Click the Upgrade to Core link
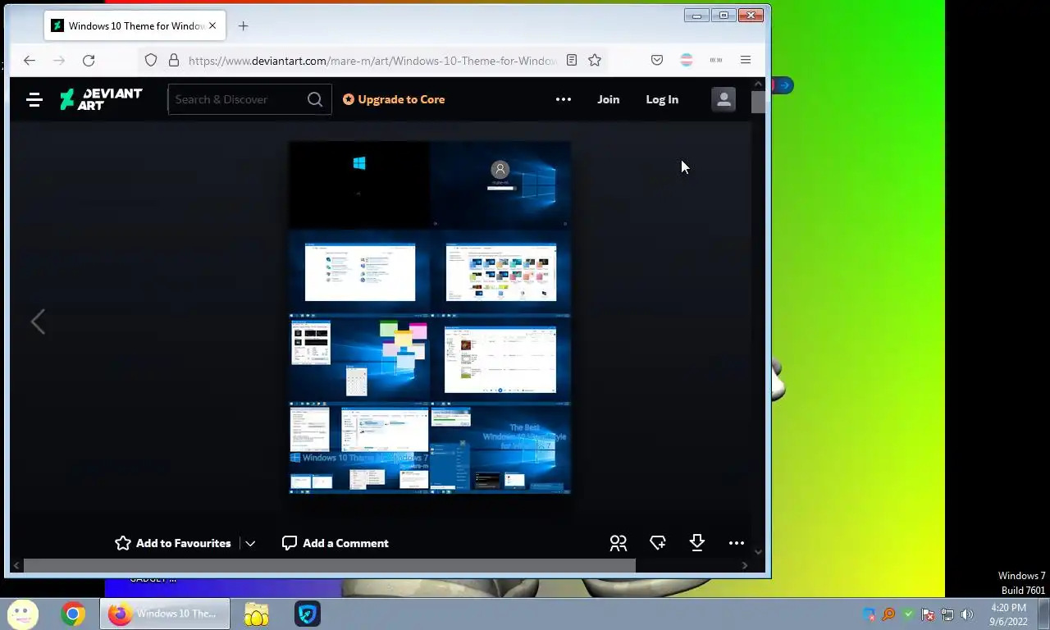 [x=394, y=99]
